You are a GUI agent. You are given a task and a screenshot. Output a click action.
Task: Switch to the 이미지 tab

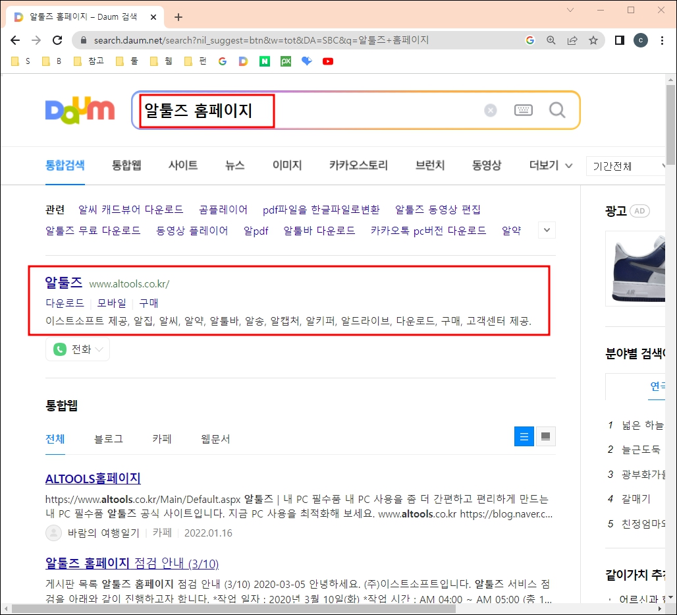point(286,165)
